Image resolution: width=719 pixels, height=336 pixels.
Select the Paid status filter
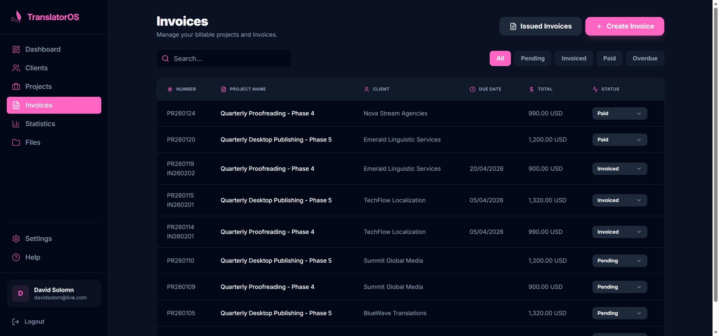click(x=609, y=58)
